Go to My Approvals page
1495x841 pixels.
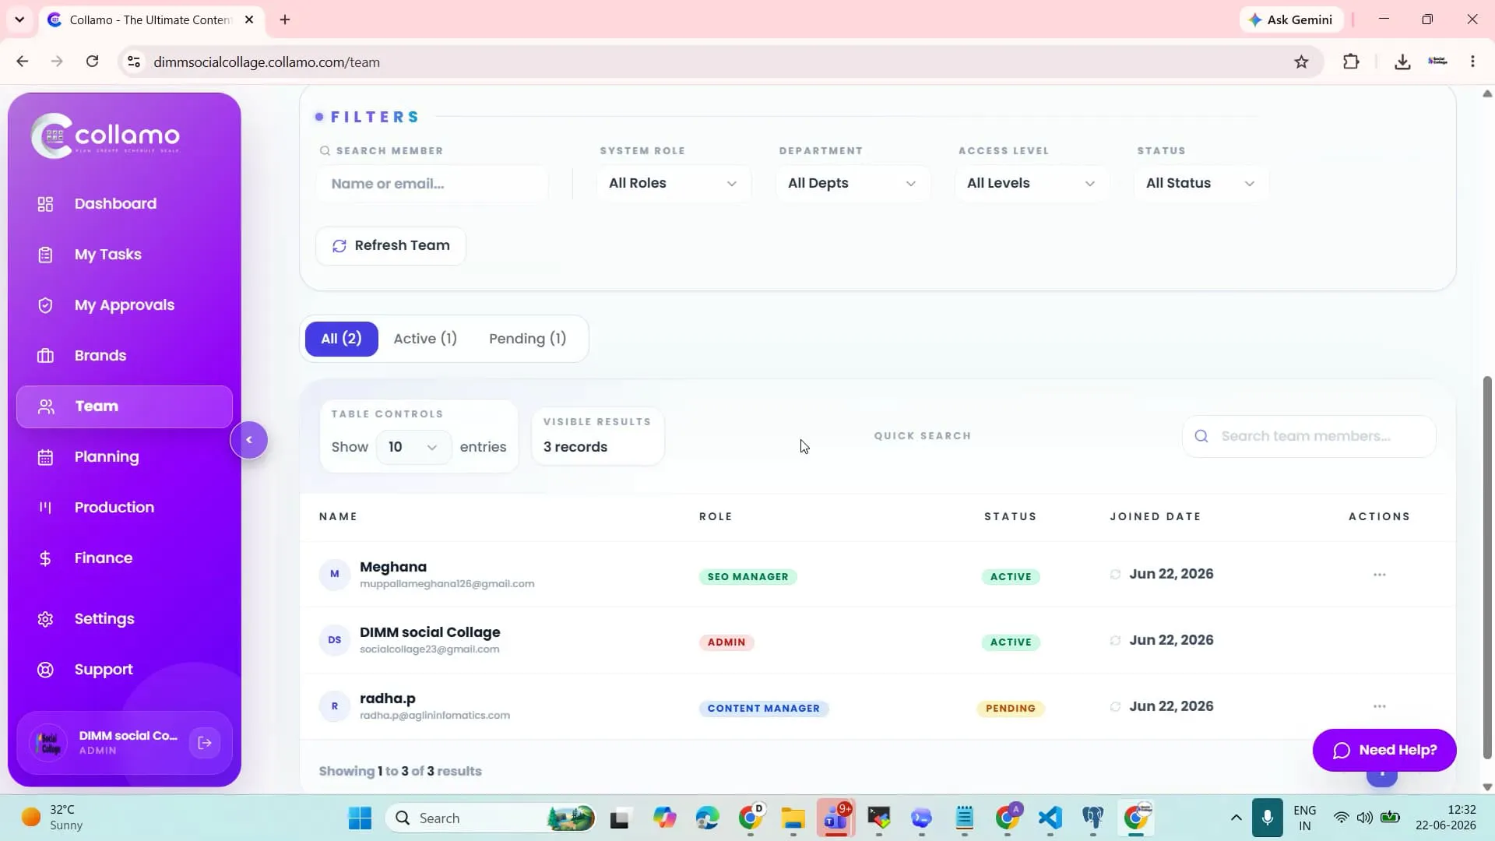click(125, 304)
